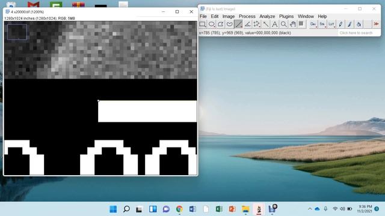Select the Angle tool

click(x=247, y=24)
